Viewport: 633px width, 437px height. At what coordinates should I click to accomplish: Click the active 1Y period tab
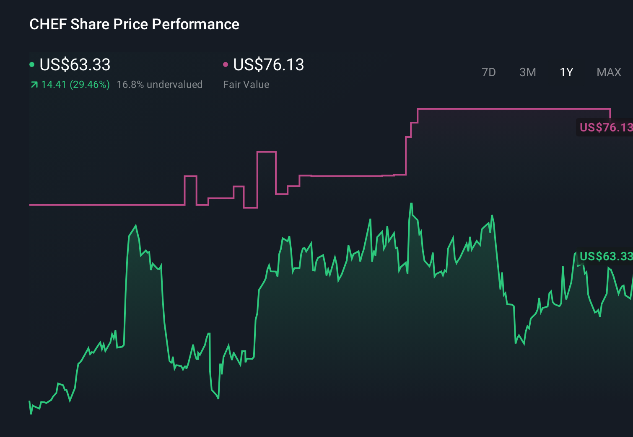click(566, 72)
